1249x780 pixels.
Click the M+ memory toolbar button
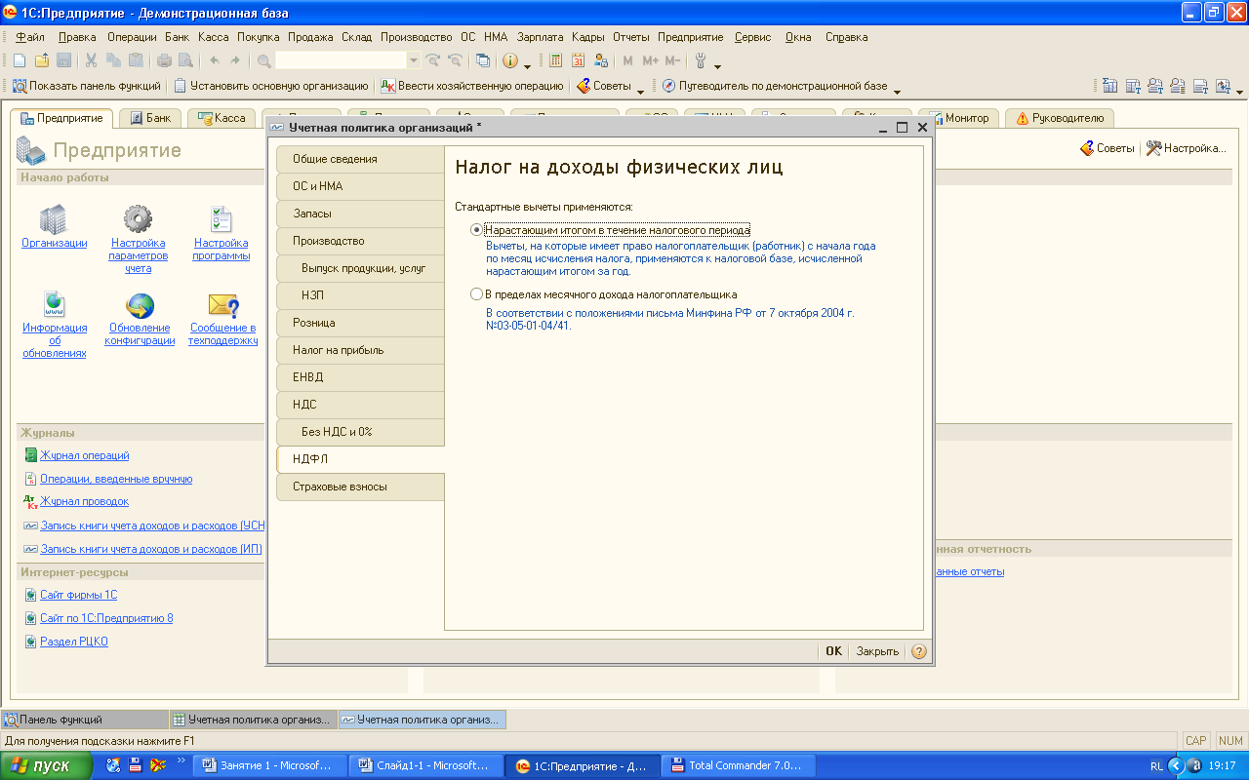coord(650,60)
